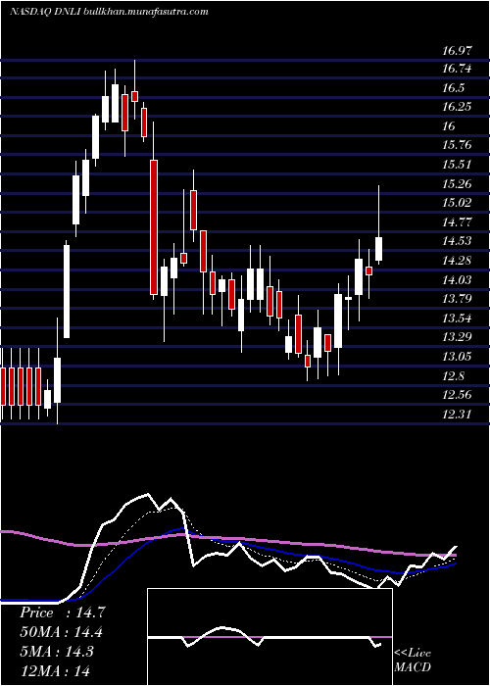Click the <<Live MACD label
This screenshot has height=686, width=490.
413,660
